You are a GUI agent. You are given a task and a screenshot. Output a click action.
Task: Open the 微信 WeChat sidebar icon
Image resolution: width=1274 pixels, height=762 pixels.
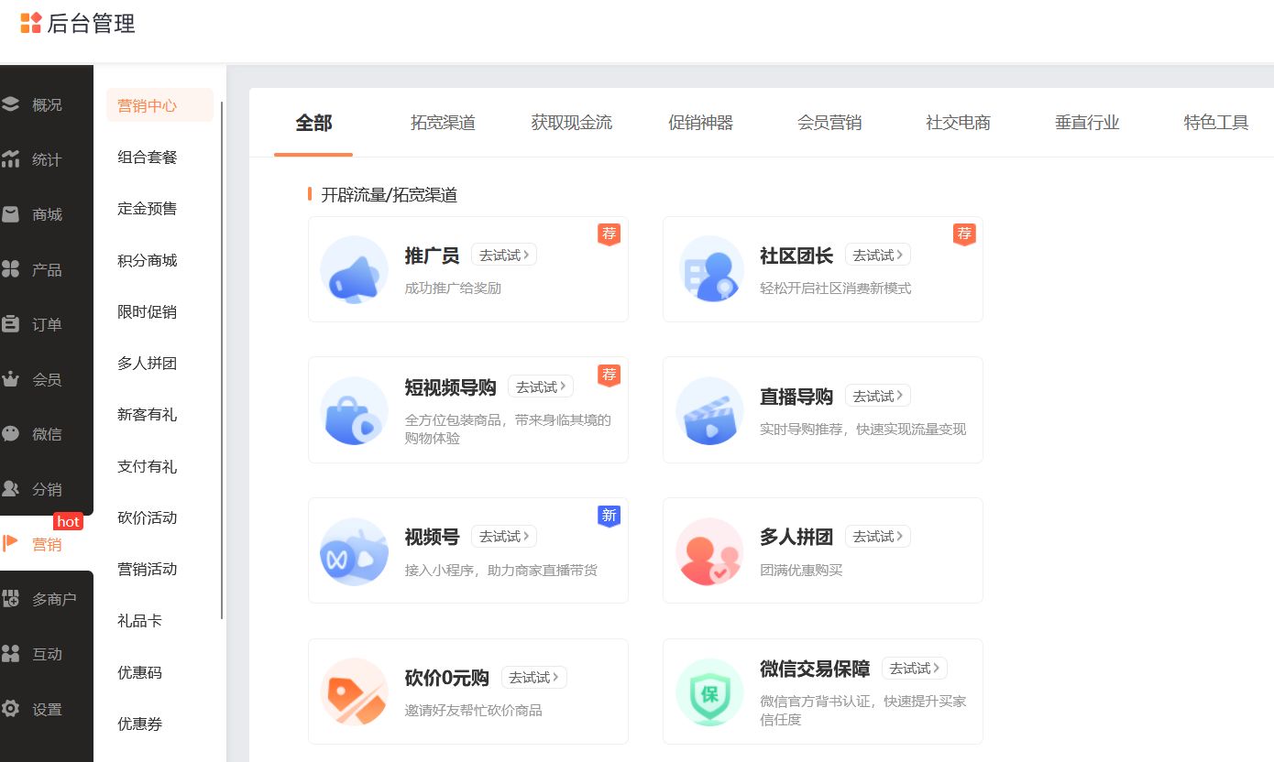pyautogui.click(x=12, y=433)
